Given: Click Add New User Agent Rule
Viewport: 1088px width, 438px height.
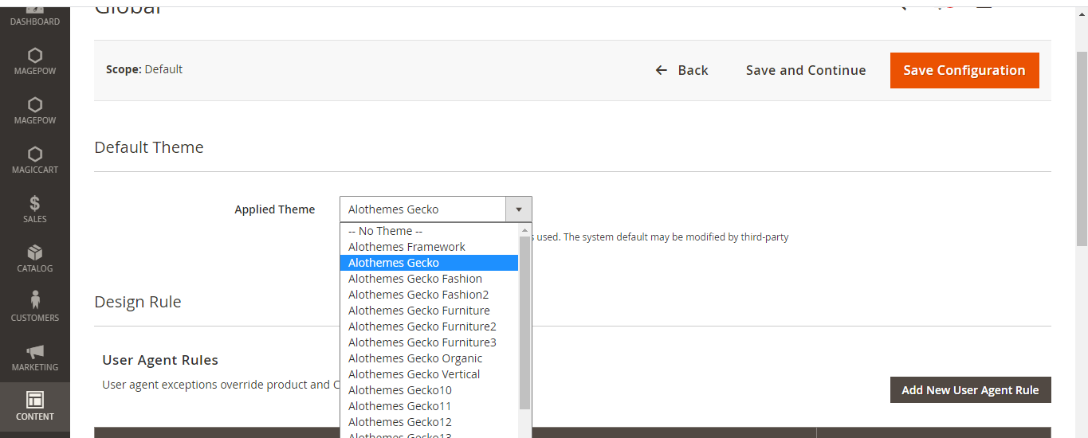Looking at the screenshot, I should 970,390.
